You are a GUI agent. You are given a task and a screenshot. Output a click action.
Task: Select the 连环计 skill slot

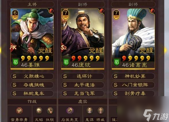(x=83, y=76)
